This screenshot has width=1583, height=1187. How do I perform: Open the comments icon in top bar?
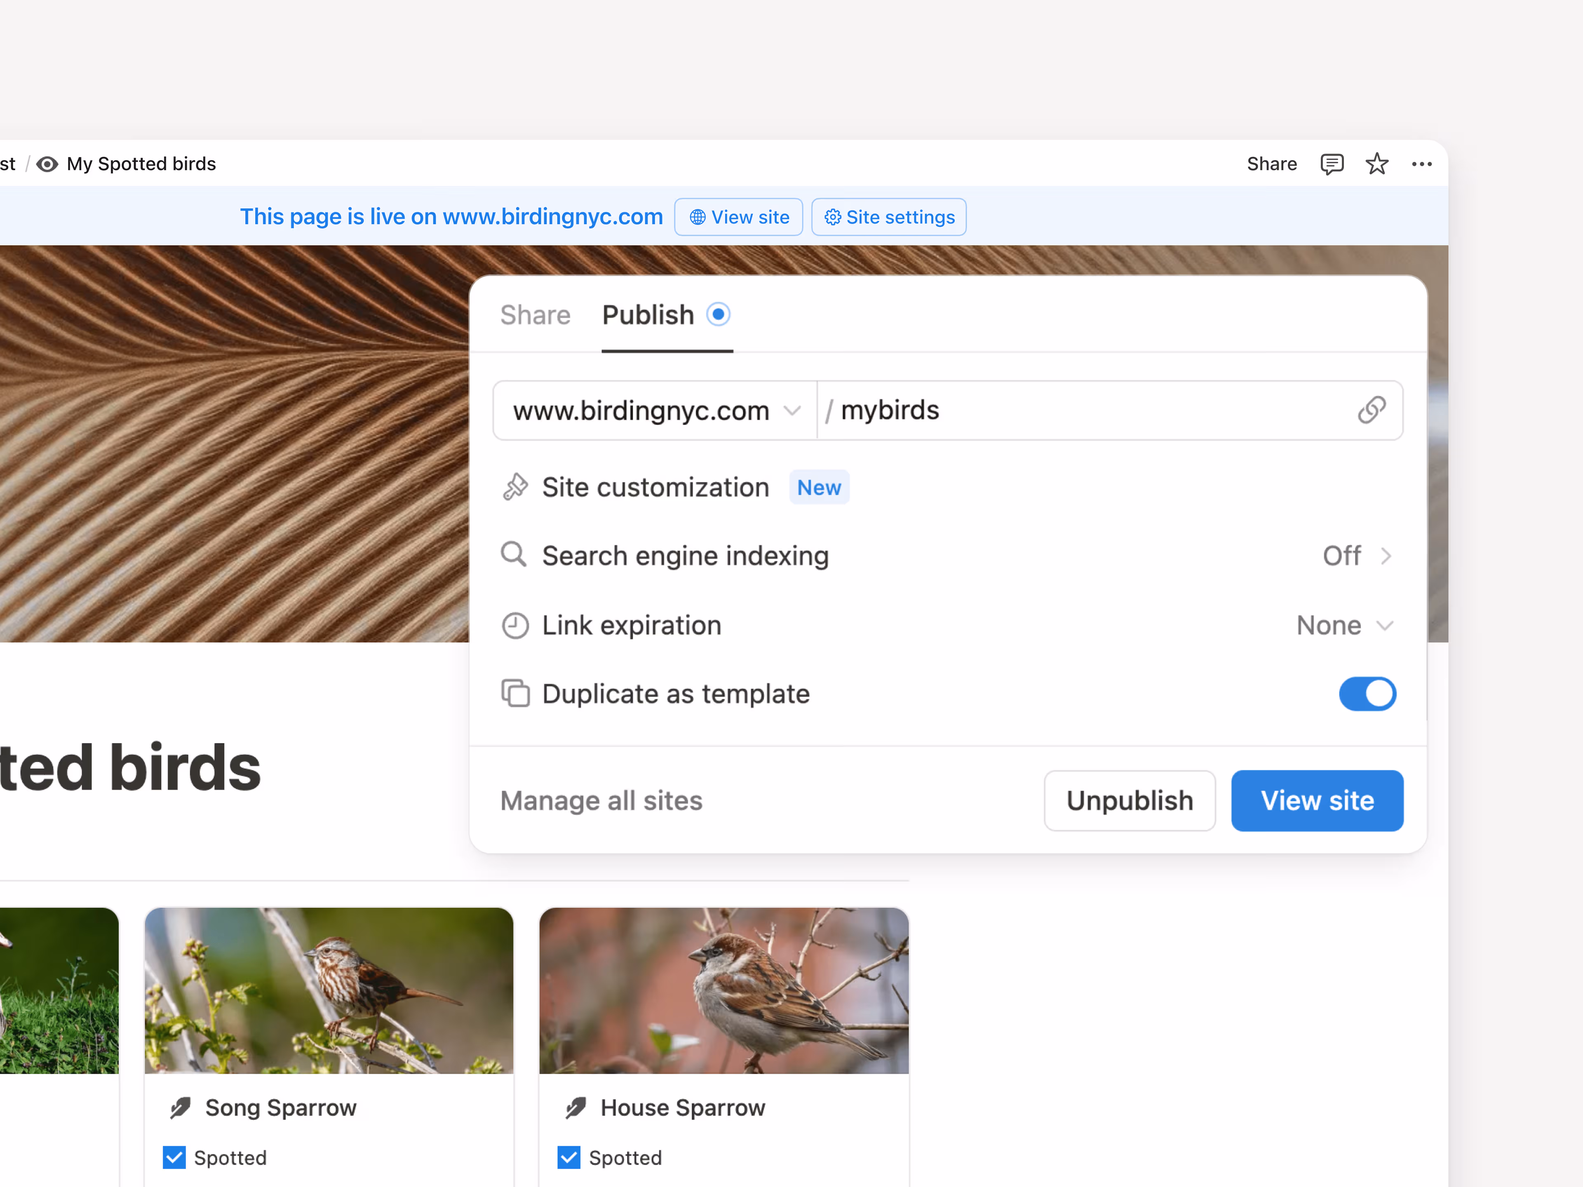click(1331, 164)
